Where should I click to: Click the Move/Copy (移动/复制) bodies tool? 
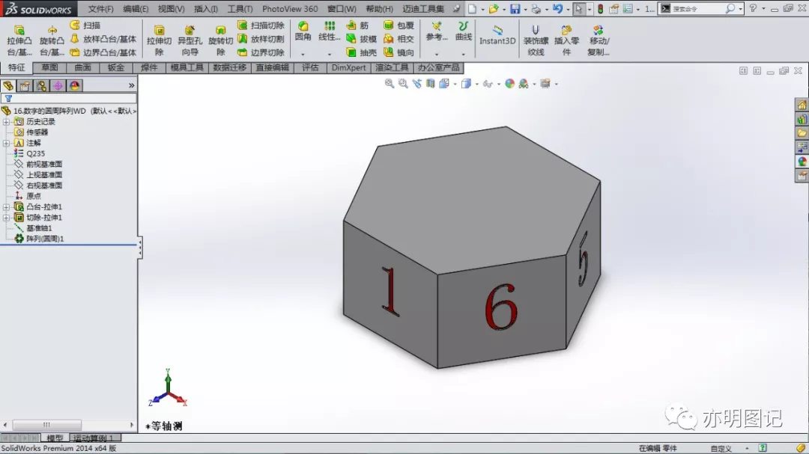[599, 40]
